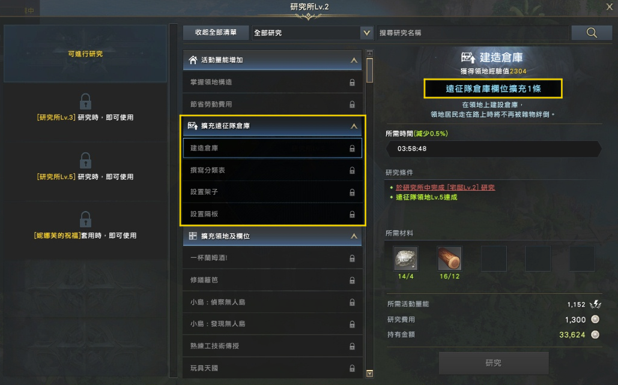The height and width of the screenshot is (385, 618).
Task: Click the house icon beside 活動量能增加
Action: (x=193, y=60)
